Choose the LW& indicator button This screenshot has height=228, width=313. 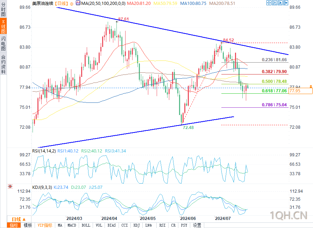pyautogui.click(x=149, y=225)
